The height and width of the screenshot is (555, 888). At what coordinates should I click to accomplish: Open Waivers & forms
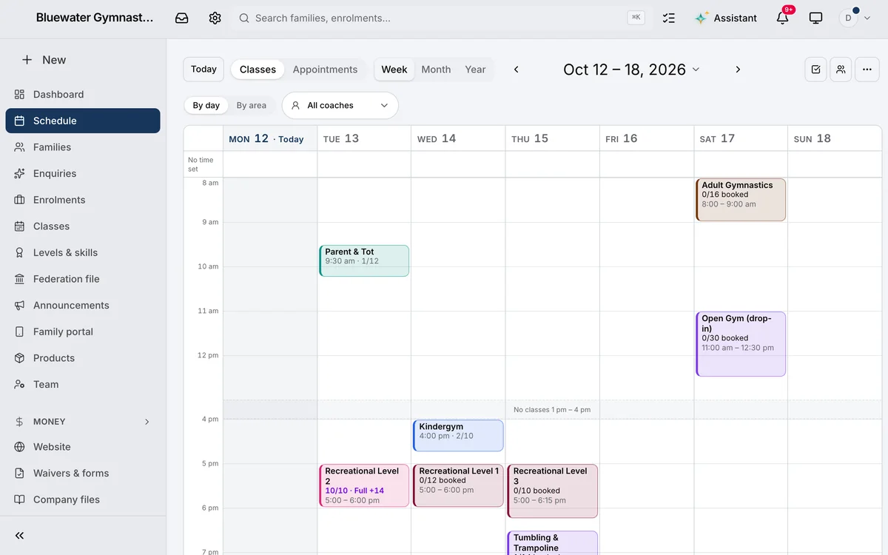pos(83,474)
